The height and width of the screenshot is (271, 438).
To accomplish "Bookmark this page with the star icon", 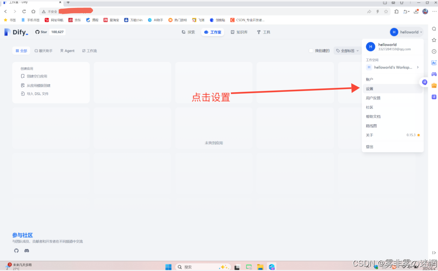I will pyautogui.click(x=386, y=11).
